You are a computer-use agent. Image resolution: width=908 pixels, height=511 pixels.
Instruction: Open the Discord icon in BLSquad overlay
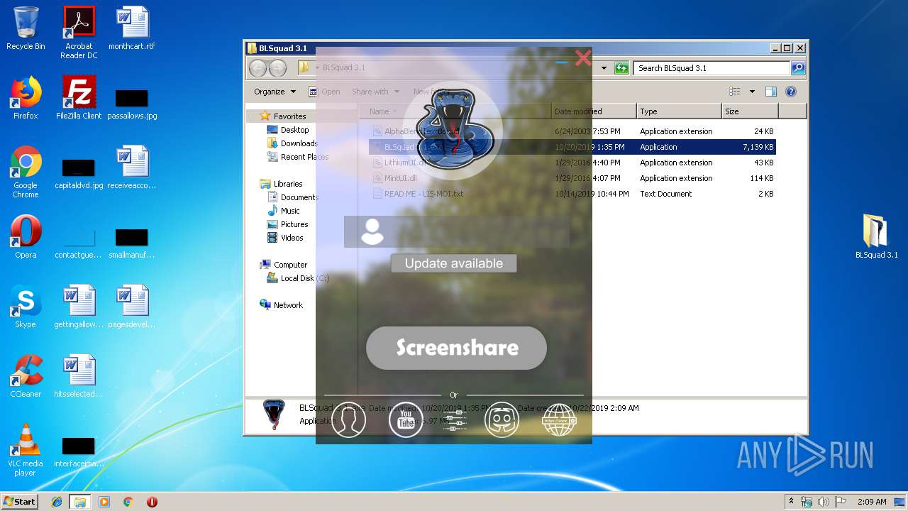(x=502, y=419)
